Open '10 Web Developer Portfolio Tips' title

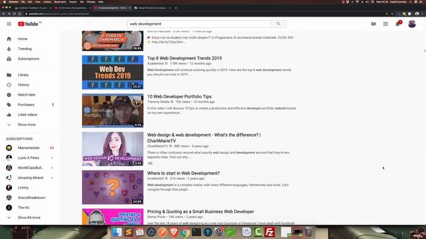click(x=179, y=96)
